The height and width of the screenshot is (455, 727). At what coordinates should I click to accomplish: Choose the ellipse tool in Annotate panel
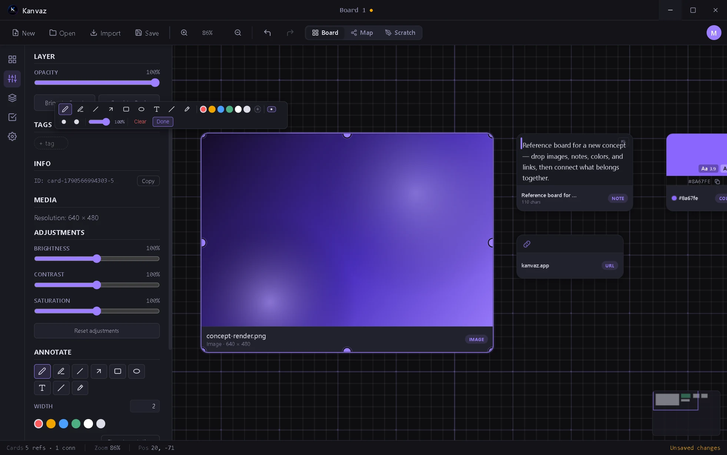tap(136, 371)
